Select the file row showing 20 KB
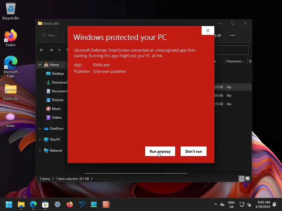The width and height of the screenshot is (282, 211). pos(233,87)
